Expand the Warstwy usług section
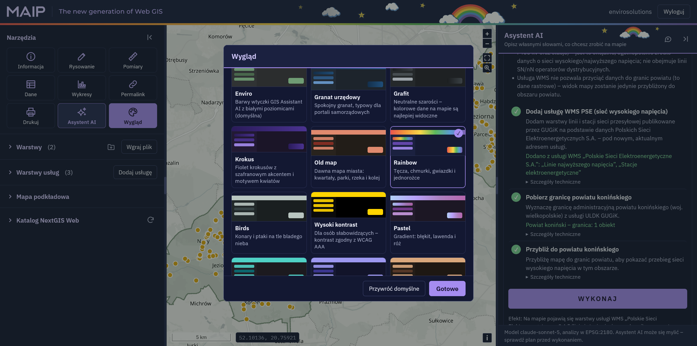This screenshot has width=697, height=346. (x=10, y=172)
